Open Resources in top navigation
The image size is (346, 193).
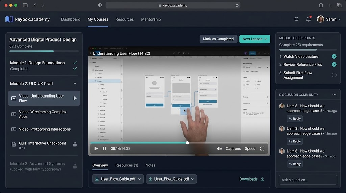point(125,19)
